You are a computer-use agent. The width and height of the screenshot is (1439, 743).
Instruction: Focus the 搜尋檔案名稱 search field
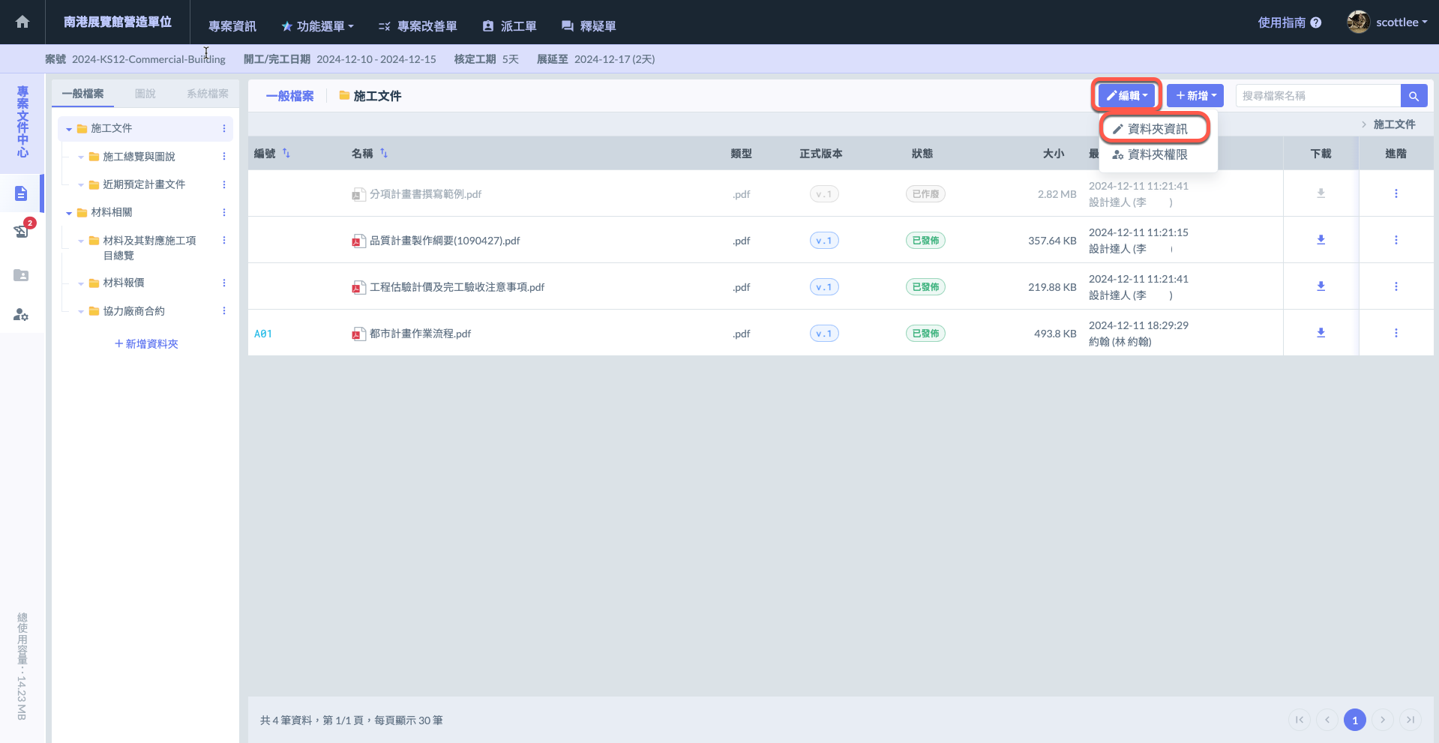tap(1317, 96)
